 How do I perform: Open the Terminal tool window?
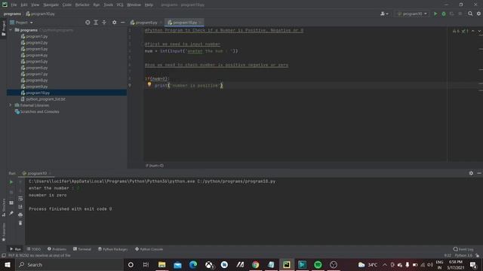(82, 249)
